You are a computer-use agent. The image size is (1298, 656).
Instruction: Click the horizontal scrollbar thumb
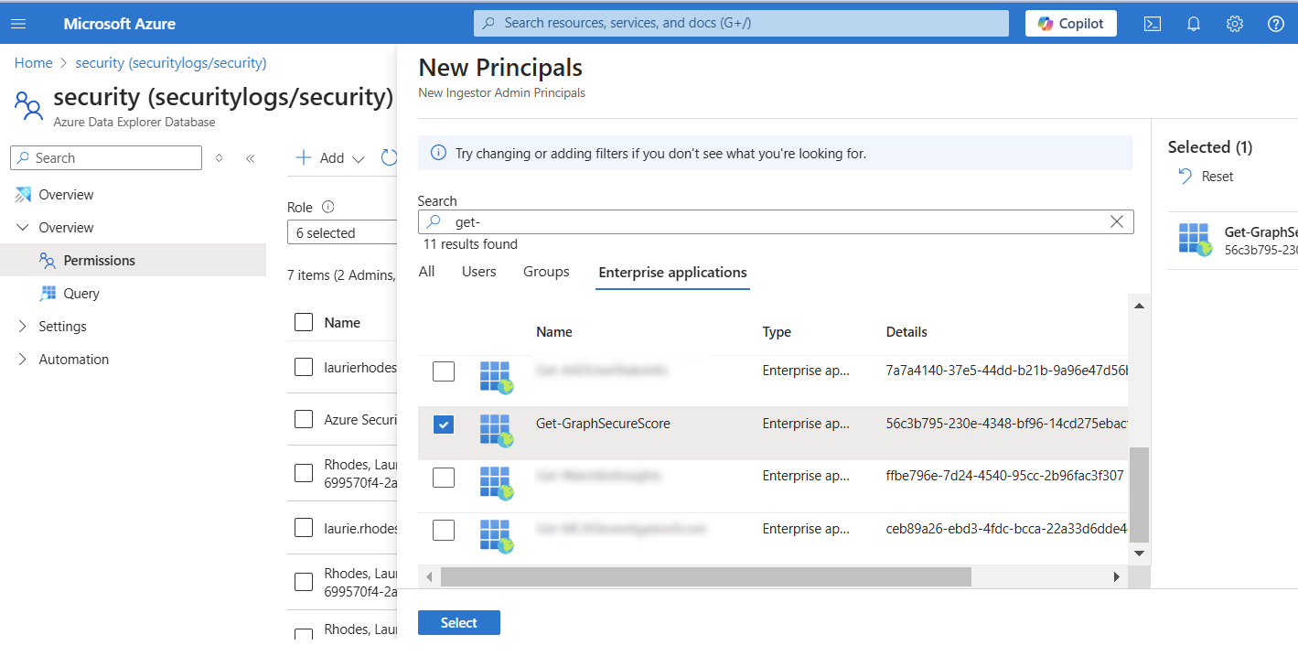705,577
